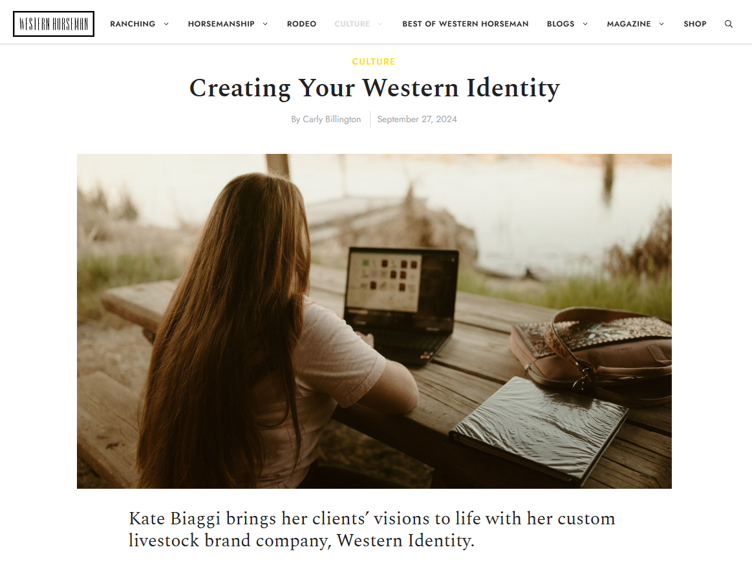
Task: Expand the Ranching menu chevron
Action: click(x=166, y=24)
